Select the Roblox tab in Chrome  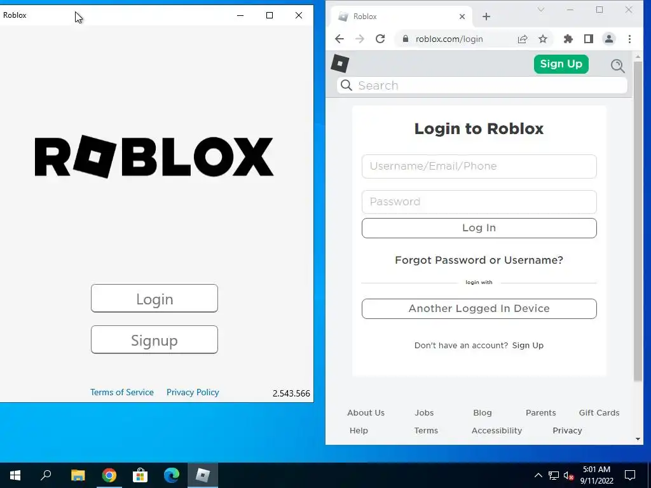click(401, 17)
